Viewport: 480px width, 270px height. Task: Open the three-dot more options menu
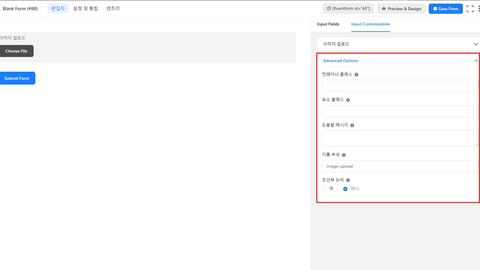pyautogui.click(x=479, y=9)
